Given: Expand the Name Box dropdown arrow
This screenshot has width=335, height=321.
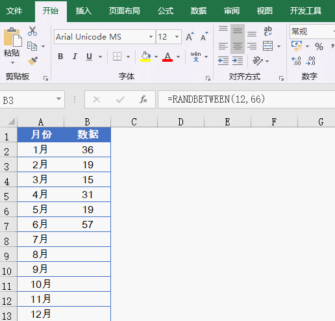Looking at the screenshot, I should coord(58,99).
